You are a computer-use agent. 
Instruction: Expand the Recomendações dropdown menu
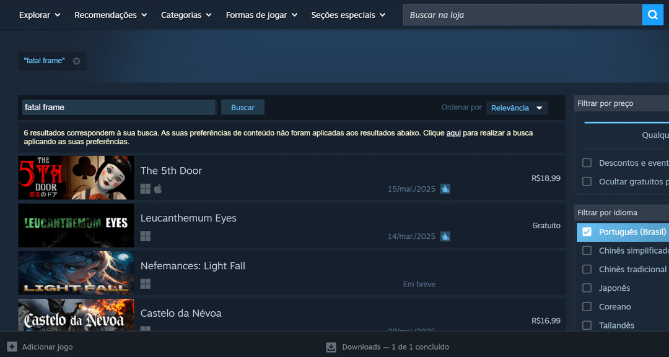pos(110,15)
